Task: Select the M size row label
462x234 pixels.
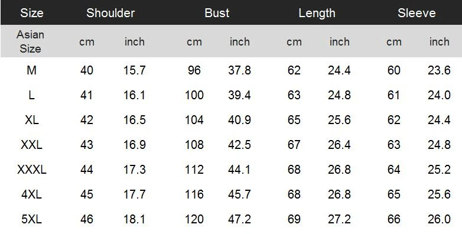Action: tap(31, 70)
